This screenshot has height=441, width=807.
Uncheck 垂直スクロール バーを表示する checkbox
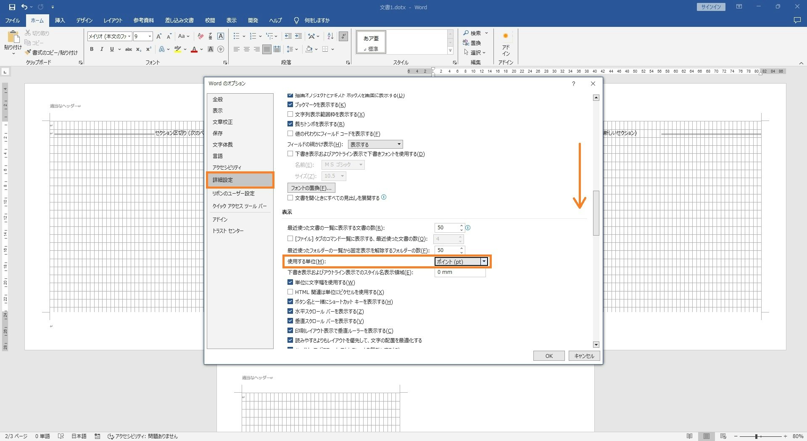[290, 321]
